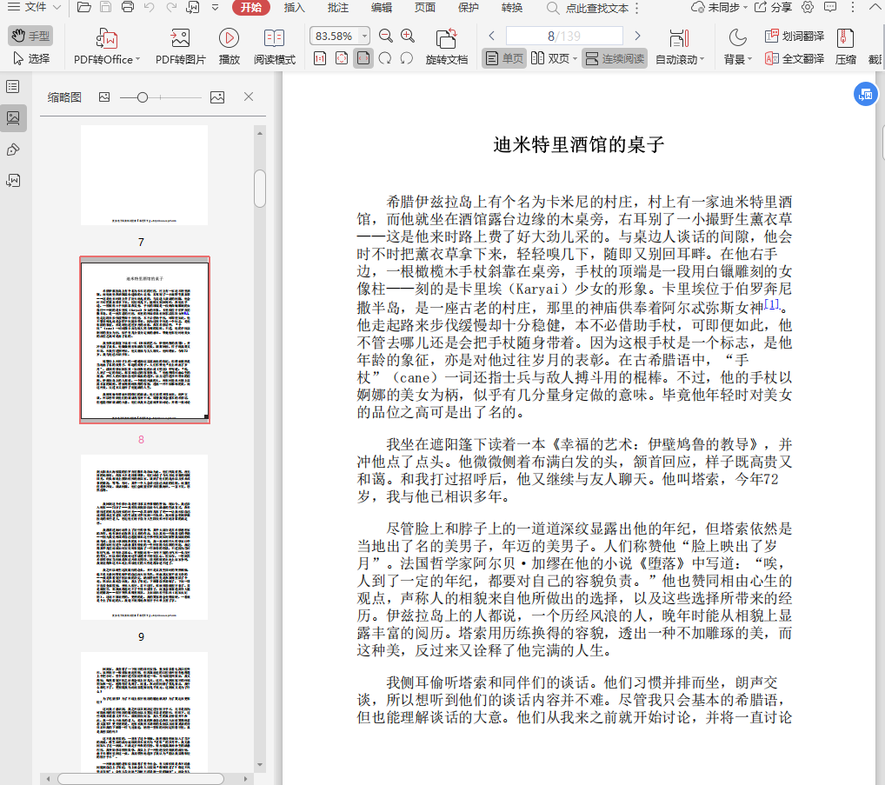The image size is (885, 785).
Task: Open the 未同步 cloud sync dropdown
Action: (x=719, y=7)
